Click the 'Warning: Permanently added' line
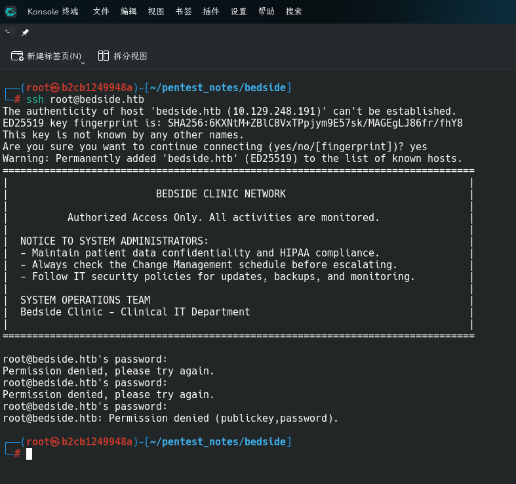The image size is (516, 484). coord(232,159)
